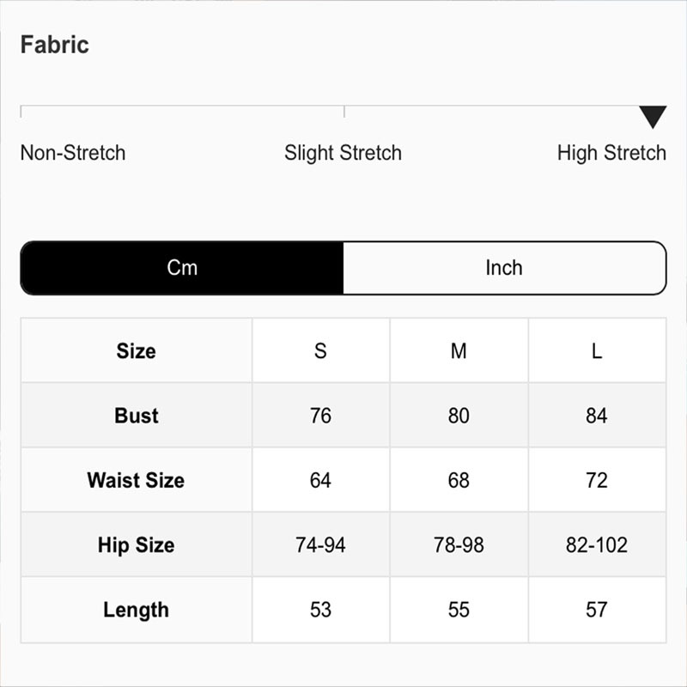Click bust value 76 for size S
Image resolution: width=687 pixels, height=687 pixels.
point(320,416)
